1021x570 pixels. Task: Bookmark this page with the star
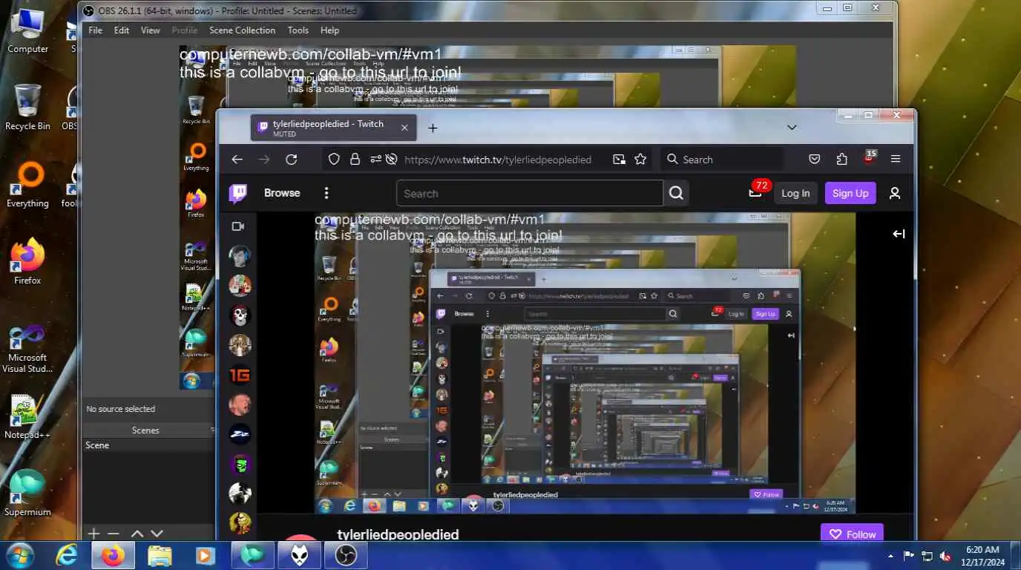(x=640, y=160)
